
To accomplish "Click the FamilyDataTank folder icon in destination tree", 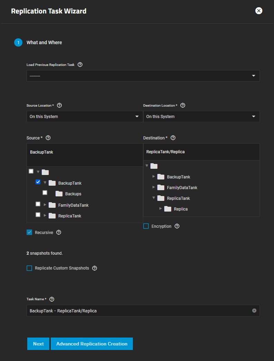I will pos(161,188).
